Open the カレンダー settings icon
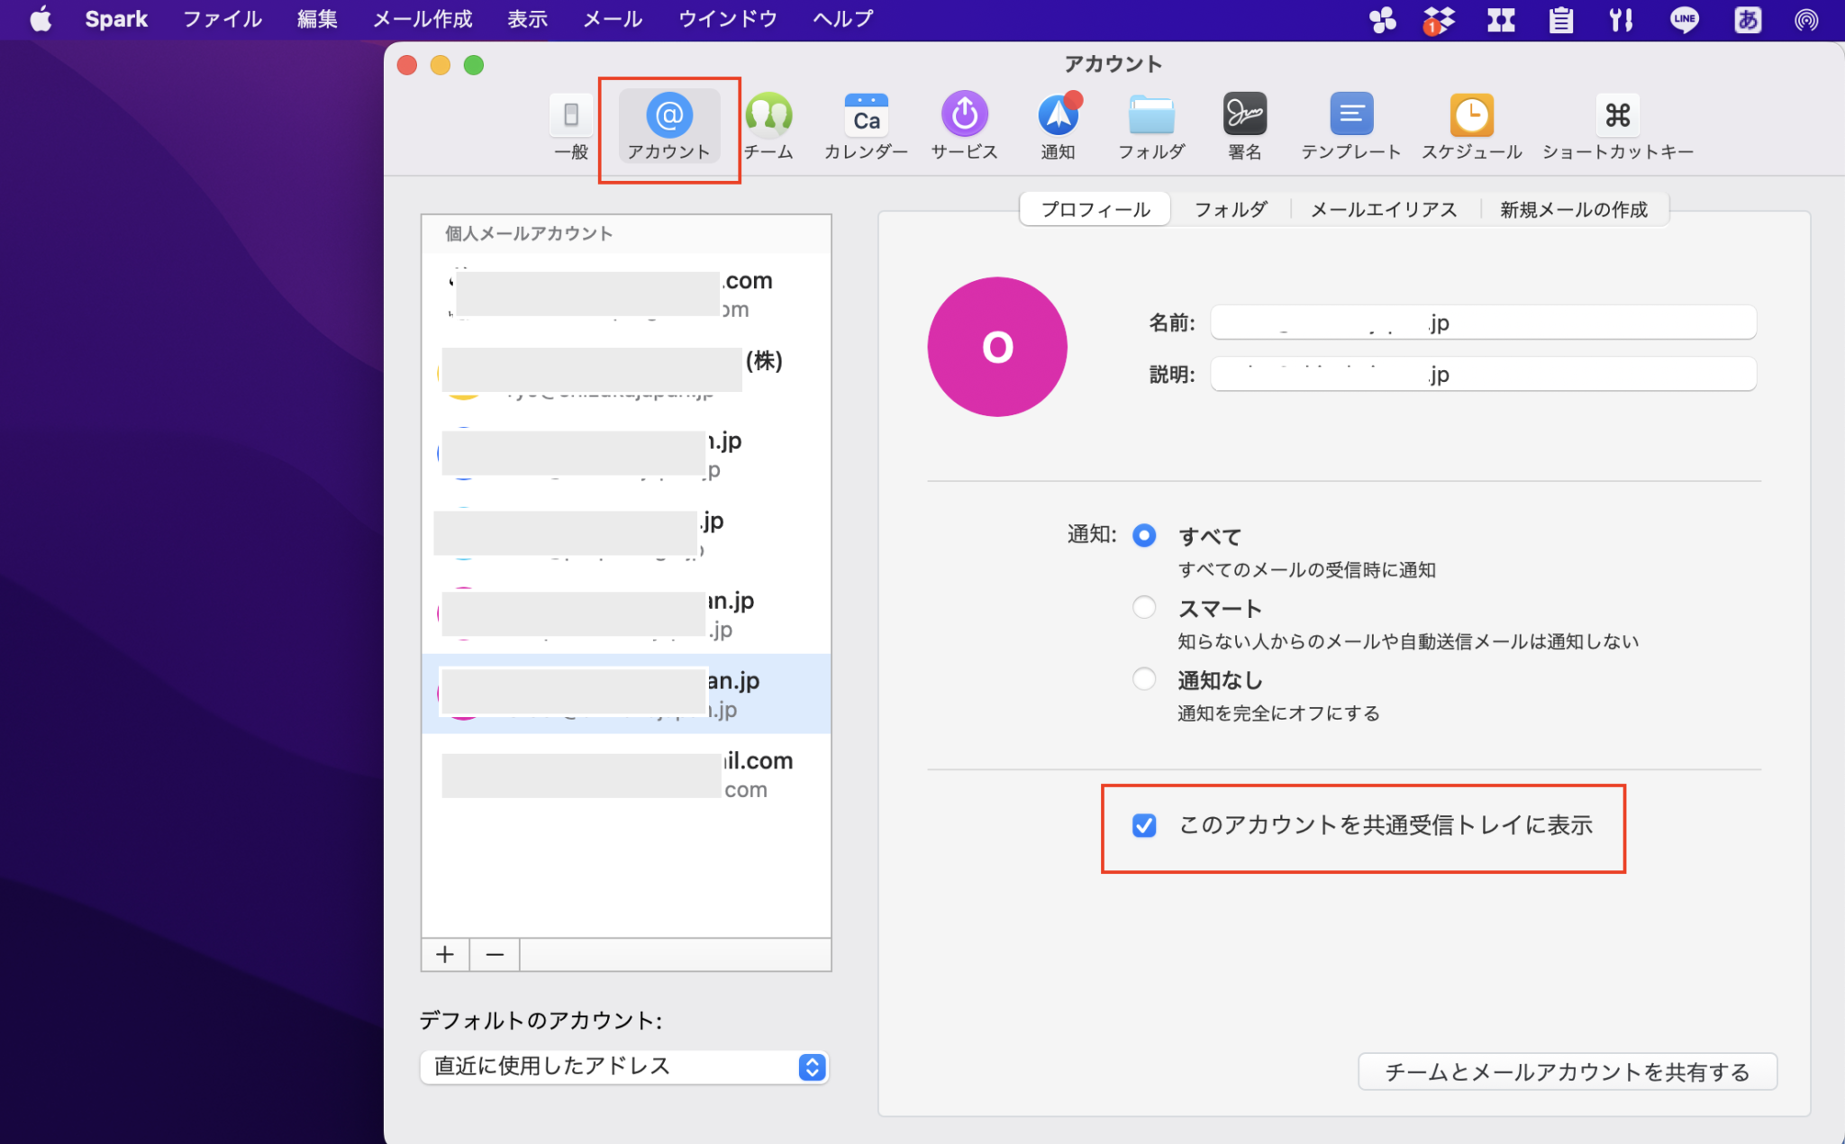This screenshot has width=1845, height=1144. tap(864, 126)
